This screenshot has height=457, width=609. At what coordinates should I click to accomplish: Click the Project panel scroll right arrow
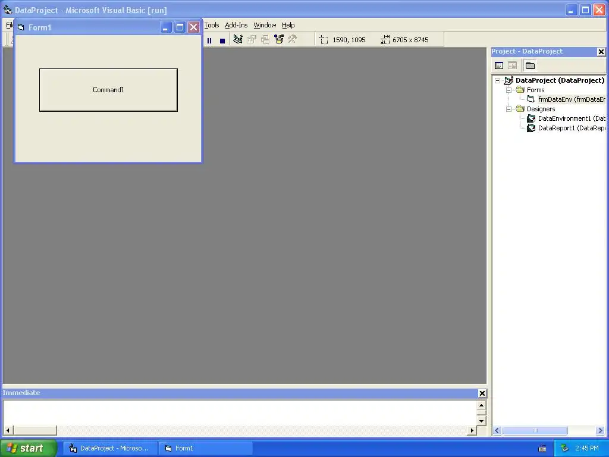(601, 431)
